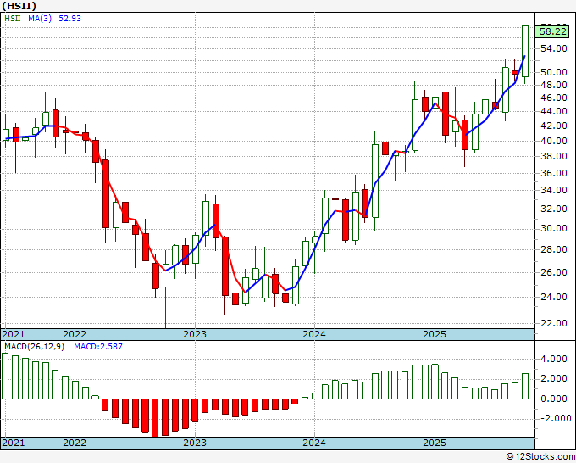This screenshot has height=463, width=576.
Task: Click 2021 on the MACD time axis
Action: click(x=14, y=443)
